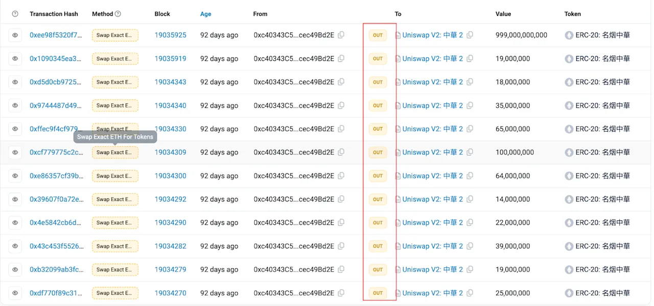
Task: Open Uniswap V2 link in block 19034340 row
Action: point(432,106)
